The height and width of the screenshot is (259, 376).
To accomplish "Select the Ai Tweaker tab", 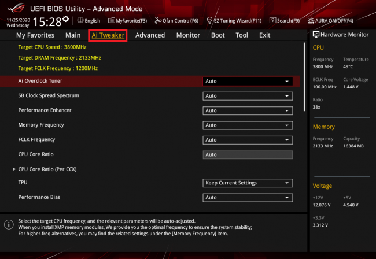I will click(x=108, y=35).
